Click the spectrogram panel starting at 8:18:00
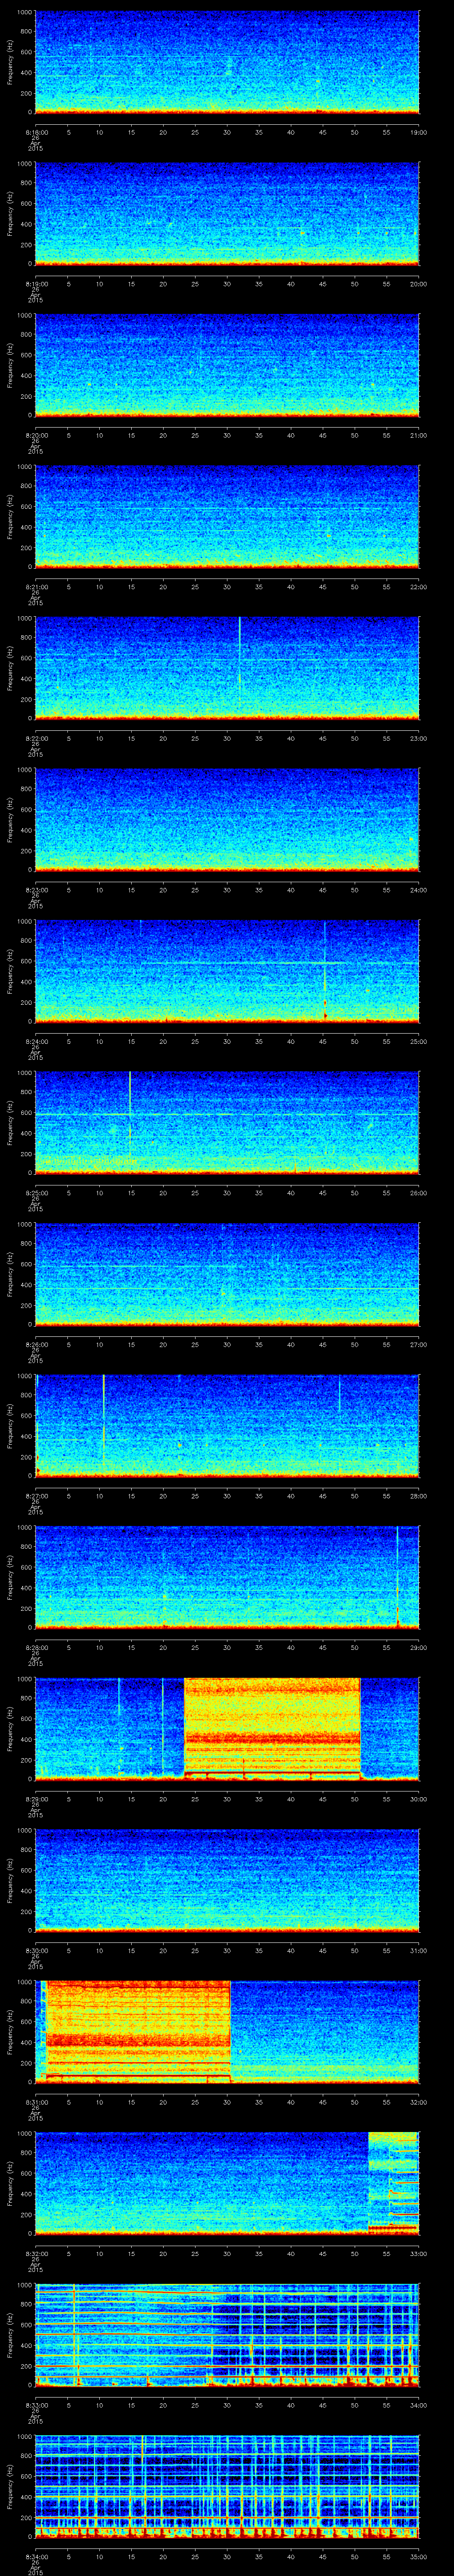The image size is (454, 2576). [x=227, y=62]
